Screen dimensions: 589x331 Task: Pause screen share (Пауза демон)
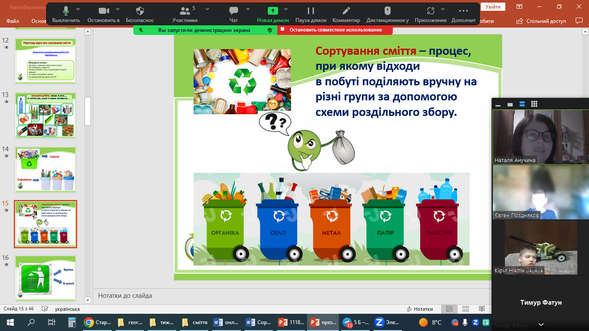point(310,11)
